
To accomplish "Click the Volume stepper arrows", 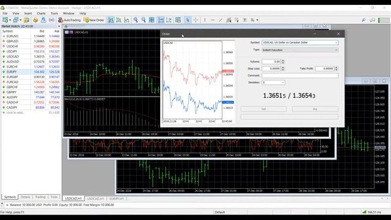I will tap(283, 62).
